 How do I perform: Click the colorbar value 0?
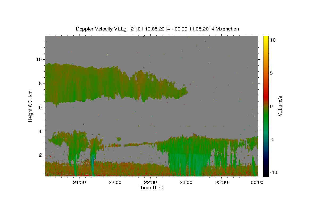tap(271, 106)
